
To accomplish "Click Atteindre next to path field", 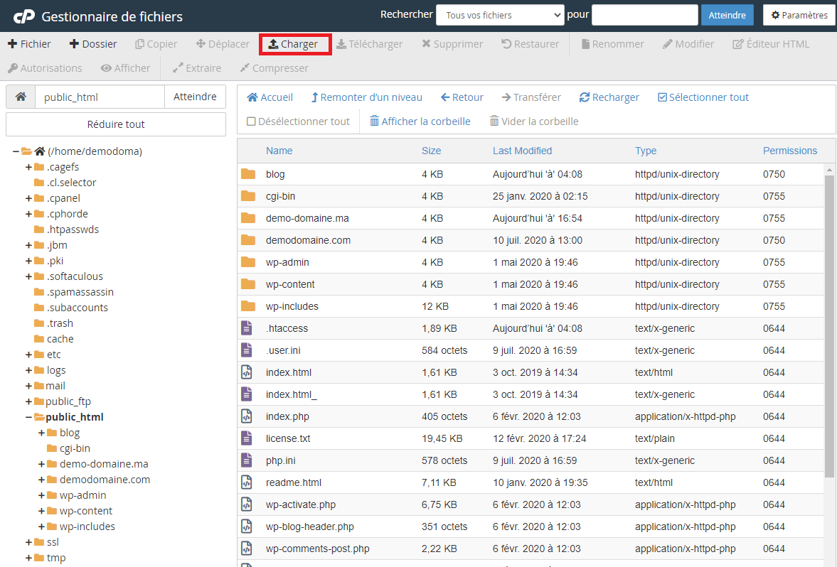I will tap(195, 97).
